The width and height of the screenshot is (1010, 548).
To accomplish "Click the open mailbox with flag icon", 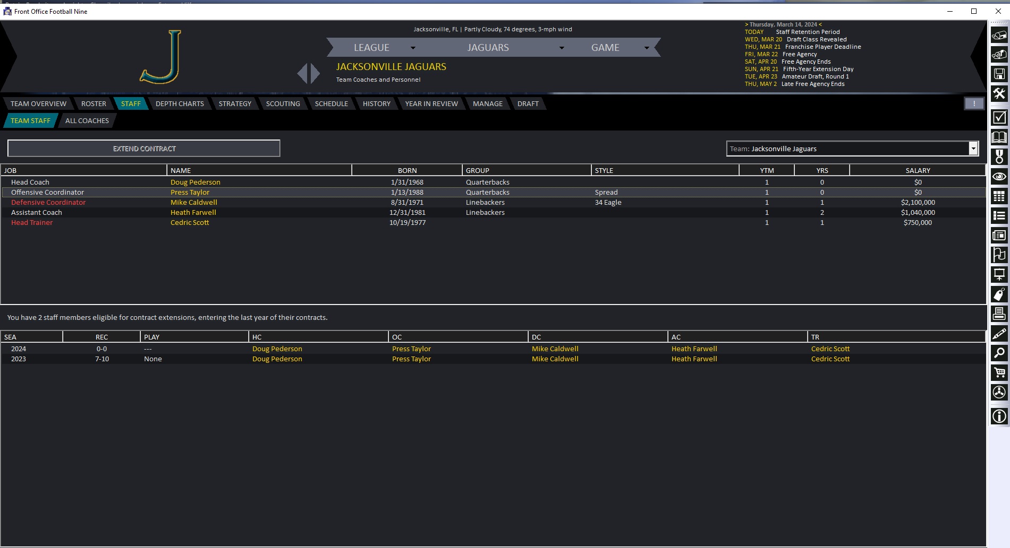I will point(999,54).
